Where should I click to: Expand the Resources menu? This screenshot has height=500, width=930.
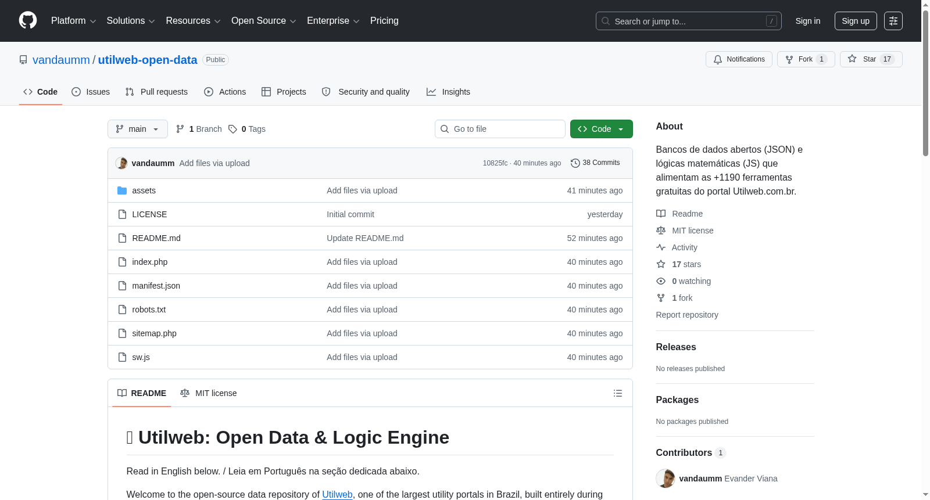(194, 21)
